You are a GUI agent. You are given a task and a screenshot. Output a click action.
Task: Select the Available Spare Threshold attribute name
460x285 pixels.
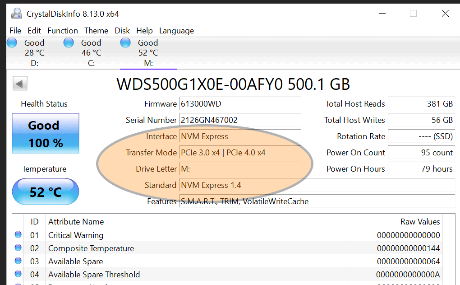point(94,275)
